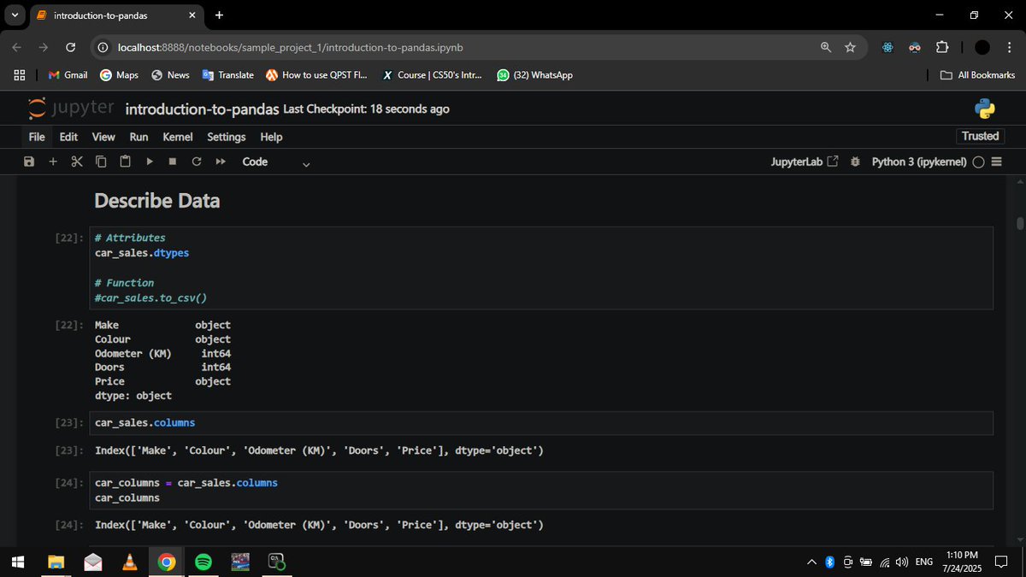Reload the page

click(70, 47)
